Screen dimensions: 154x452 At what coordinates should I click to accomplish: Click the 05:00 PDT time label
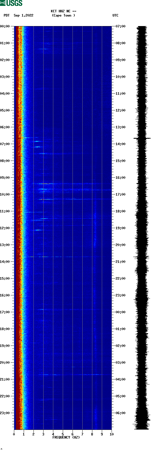coord(5,110)
